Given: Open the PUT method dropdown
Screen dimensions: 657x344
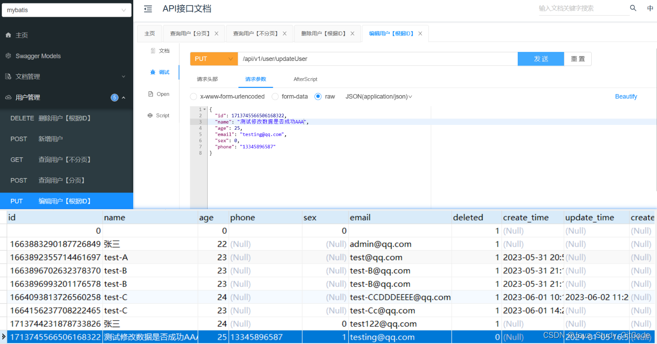Looking at the screenshot, I should [x=214, y=59].
